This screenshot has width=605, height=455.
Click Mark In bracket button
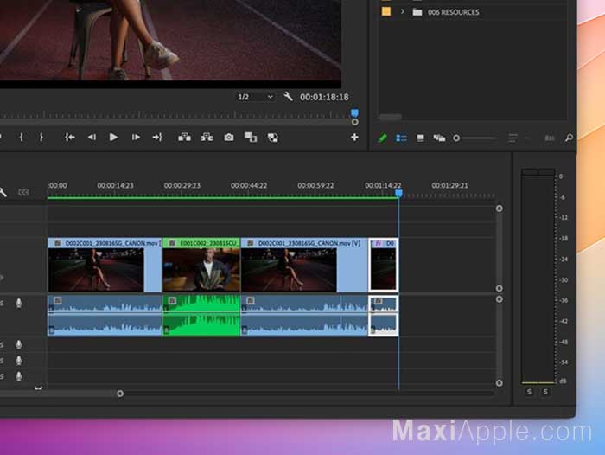click(x=22, y=138)
